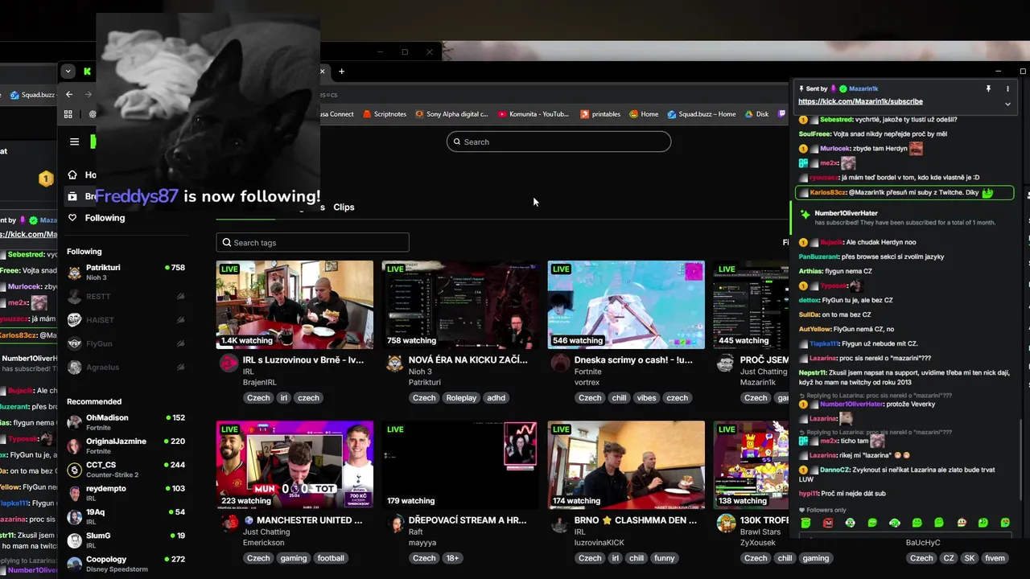The height and width of the screenshot is (579, 1030).
Task: Open the mayyya Raft stream thumbnail
Action: pyautogui.click(x=460, y=465)
